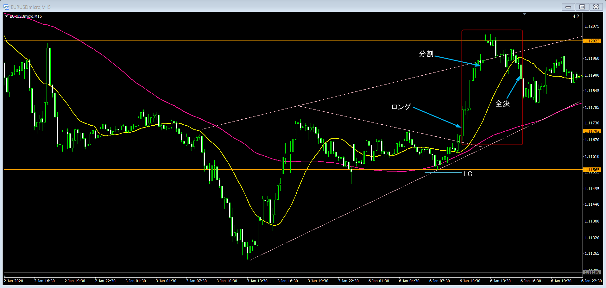Click the 1.11960 price scale label

click(x=592, y=58)
